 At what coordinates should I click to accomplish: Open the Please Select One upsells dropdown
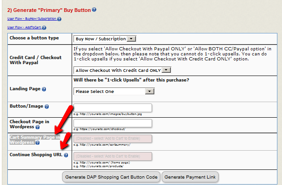(114, 91)
